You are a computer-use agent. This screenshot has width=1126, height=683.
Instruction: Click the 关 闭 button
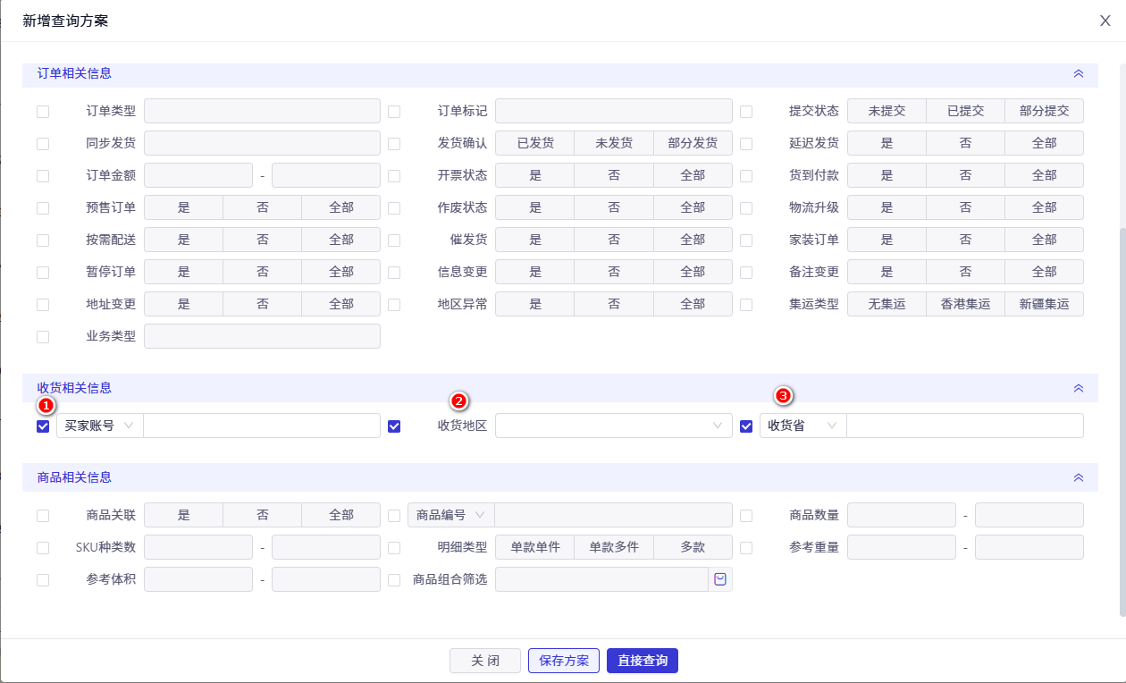tap(485, 661)
